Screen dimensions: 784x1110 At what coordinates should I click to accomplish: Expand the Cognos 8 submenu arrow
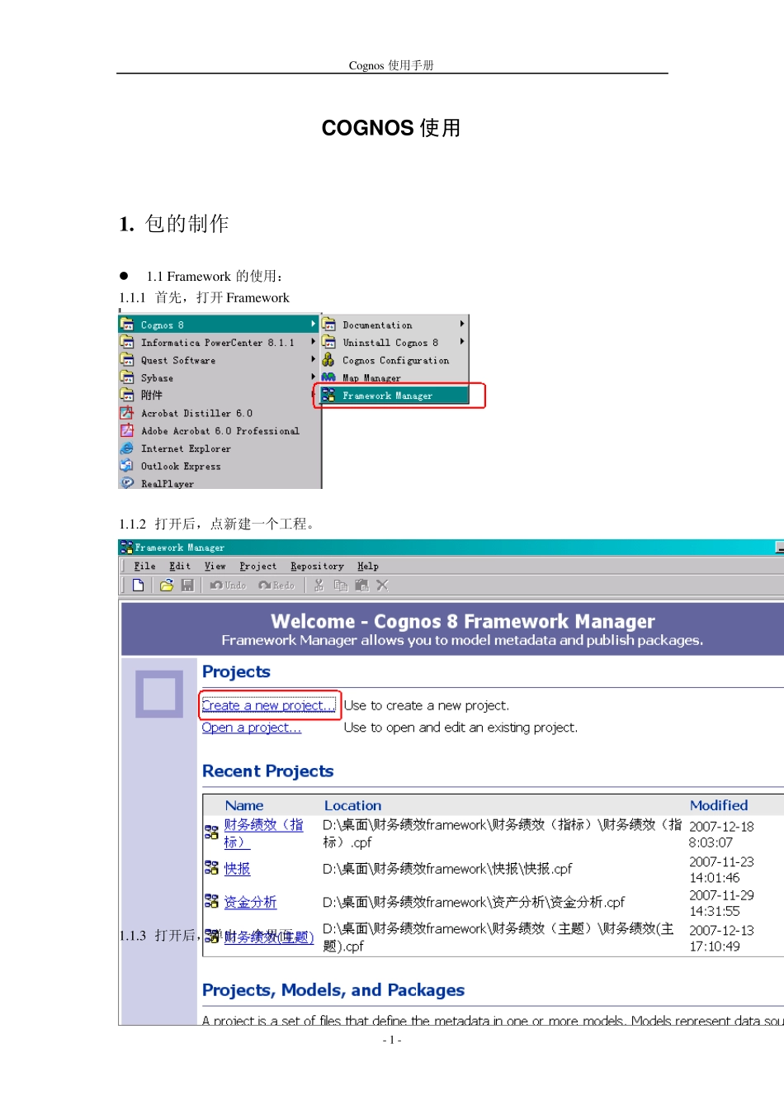pyautogui.click(x=314, y=324)
